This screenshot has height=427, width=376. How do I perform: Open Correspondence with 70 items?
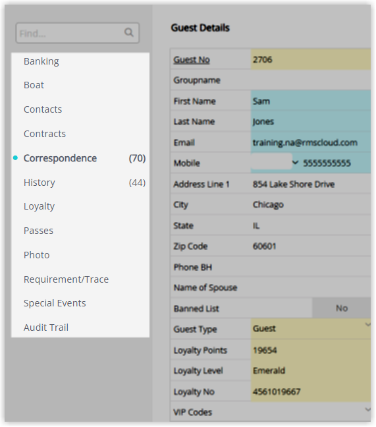(x=80, y=158)
